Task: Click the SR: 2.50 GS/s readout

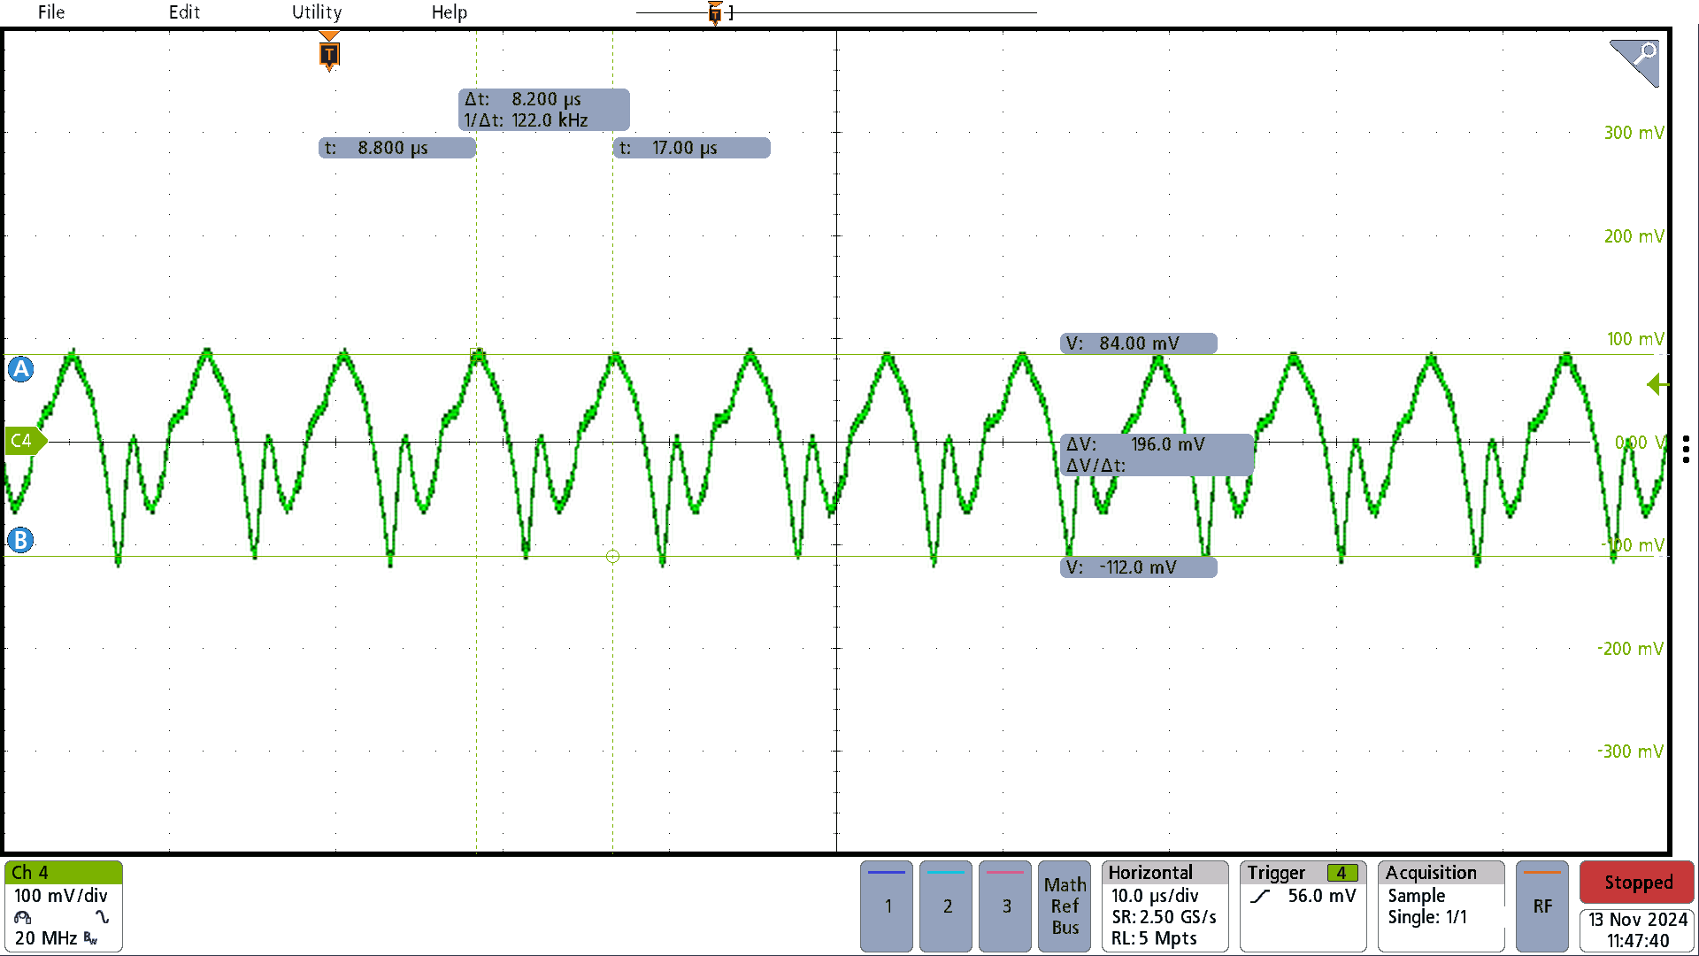Action: coord(1164,917)
